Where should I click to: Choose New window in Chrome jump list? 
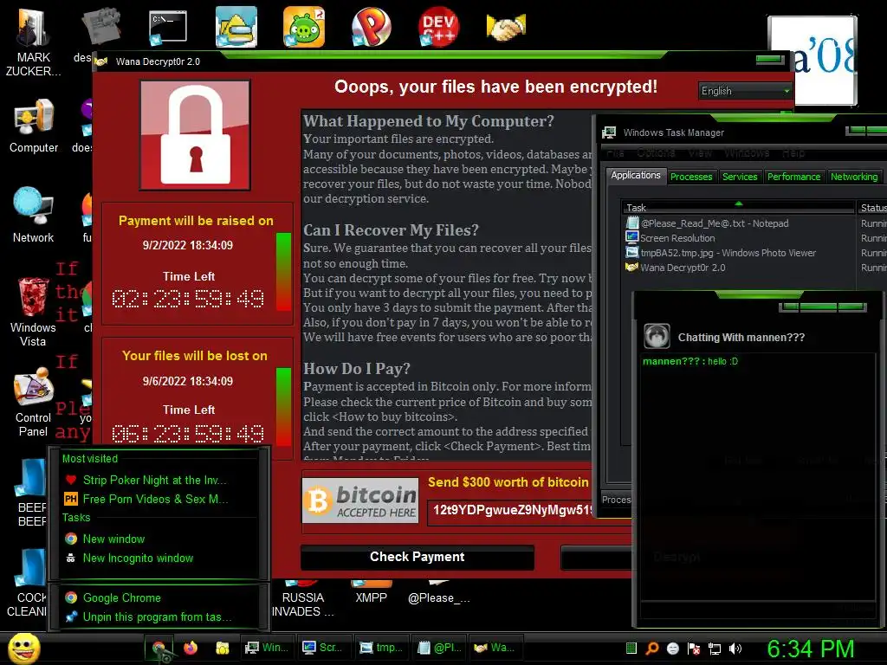click(160, 539)
